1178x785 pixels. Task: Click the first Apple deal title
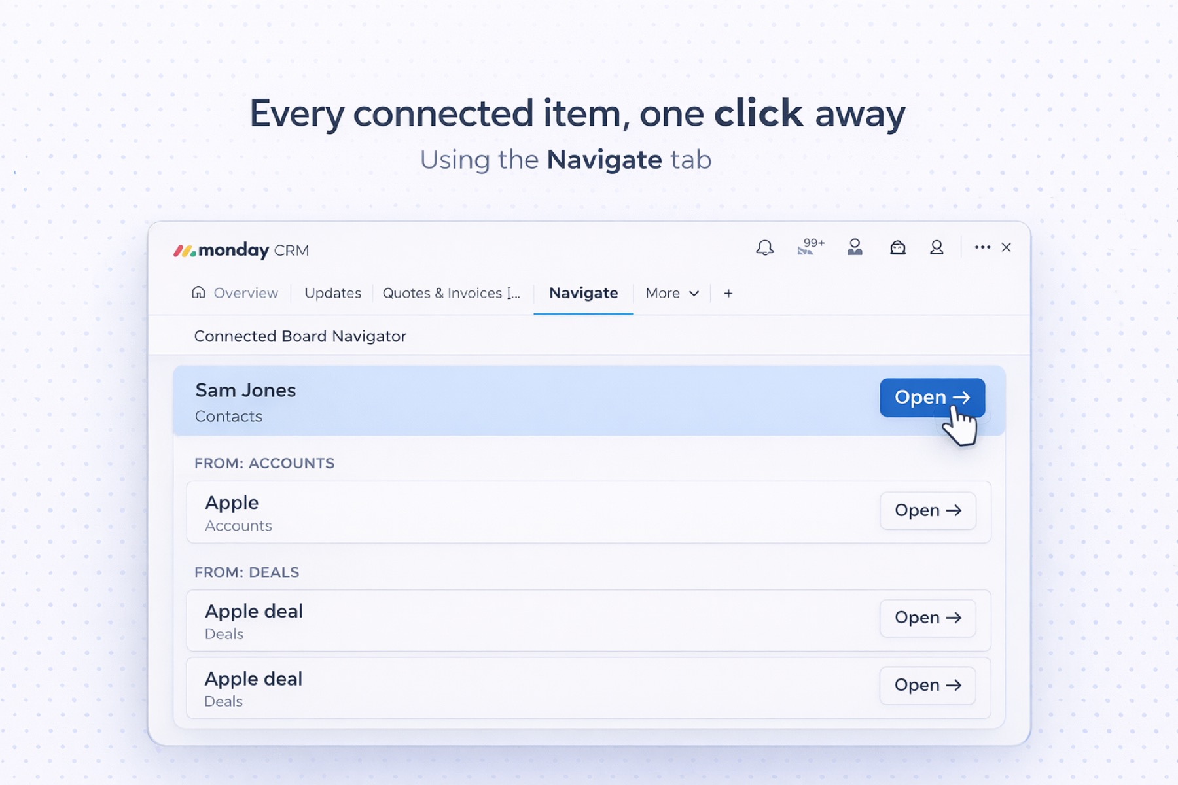[254, 611]
